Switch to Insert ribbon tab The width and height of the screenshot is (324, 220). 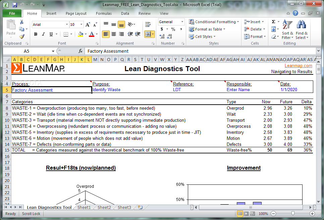click(x=51, y=13)
